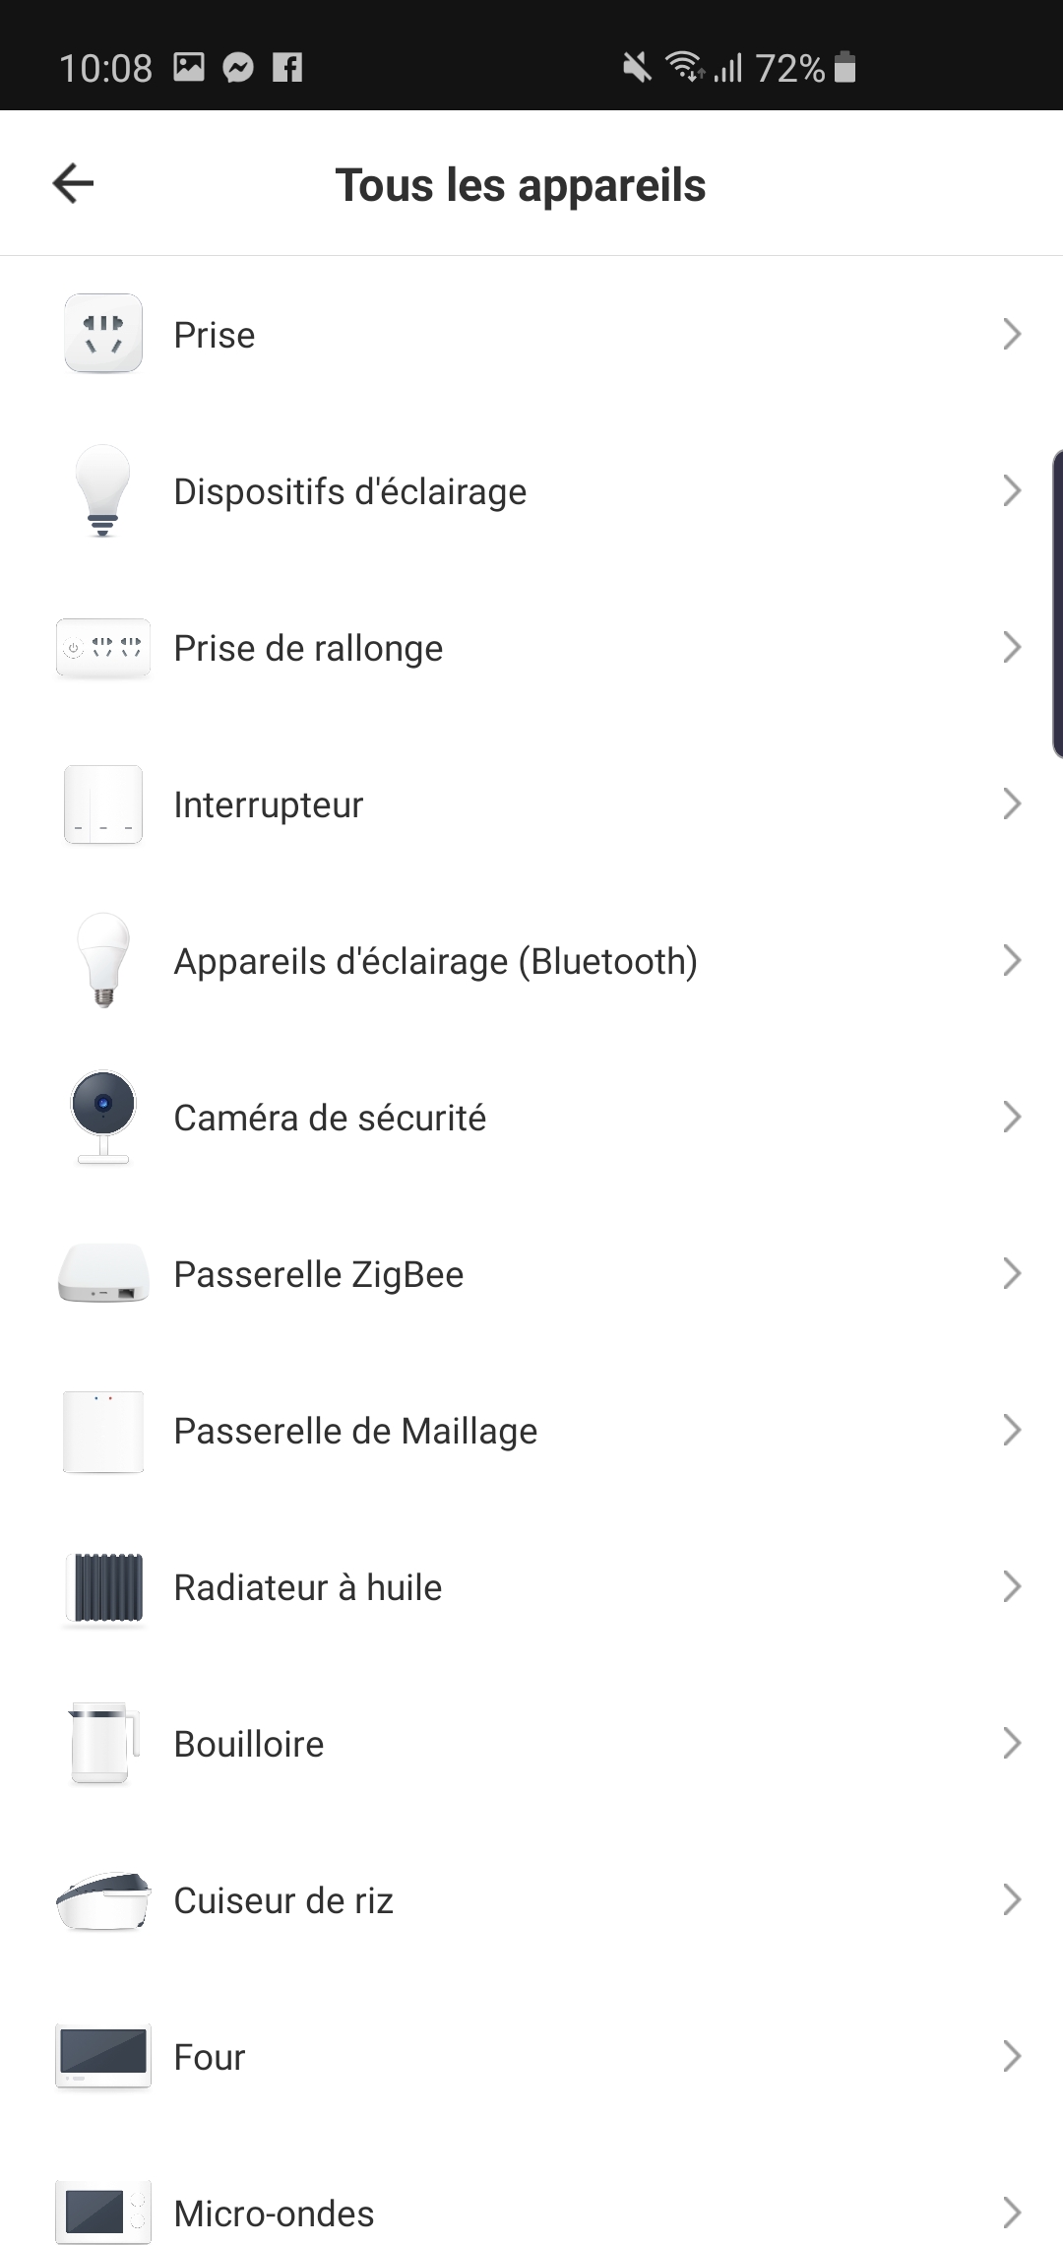The width and height of the screenshot is (1063, 2245).
Task: Tap the oil radiator icon
Action: 103,1586
